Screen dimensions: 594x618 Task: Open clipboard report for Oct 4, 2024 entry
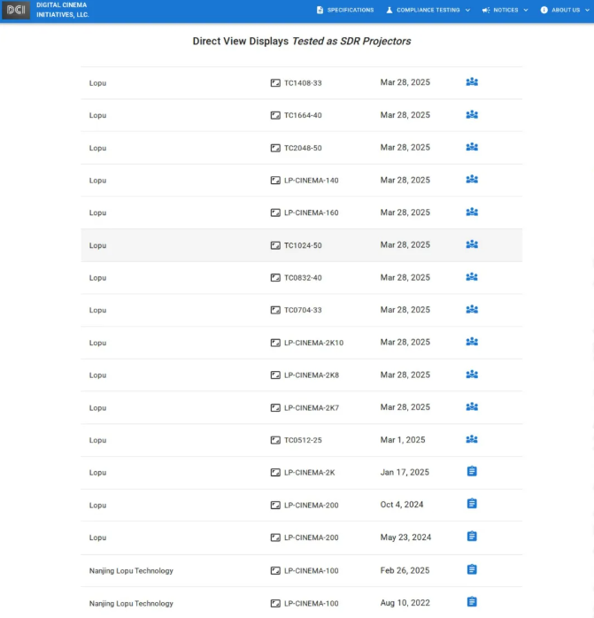pos(472,504)
